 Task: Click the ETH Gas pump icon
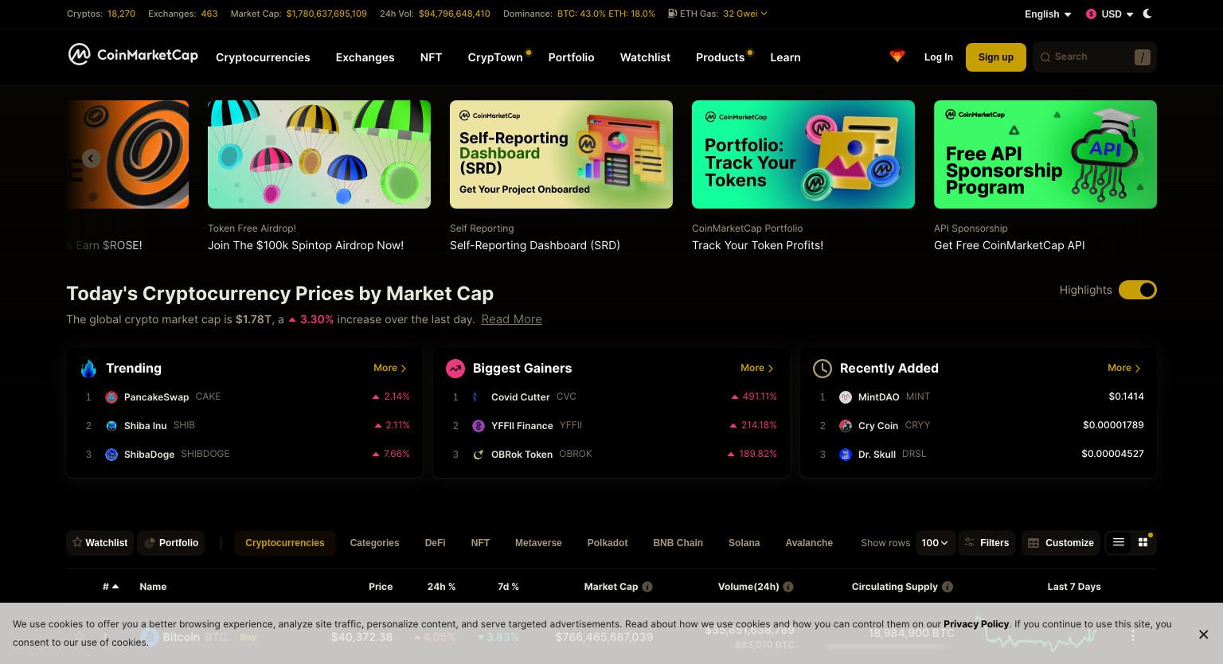[672, 14]
